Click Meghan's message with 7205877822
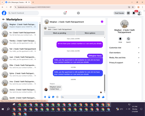This screenshot has width=145, height=116. (55, 88)
